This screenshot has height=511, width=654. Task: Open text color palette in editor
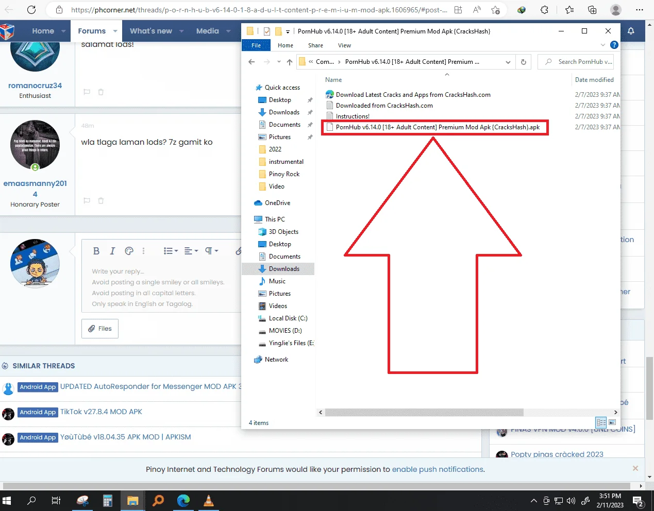129,251
